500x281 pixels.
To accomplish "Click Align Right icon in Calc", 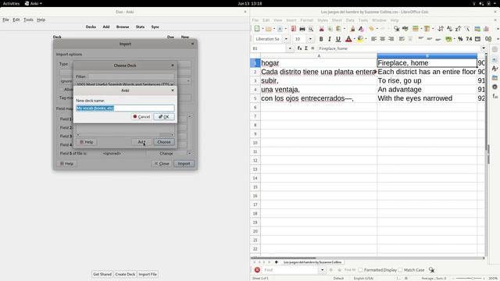I will click(391, 39).
